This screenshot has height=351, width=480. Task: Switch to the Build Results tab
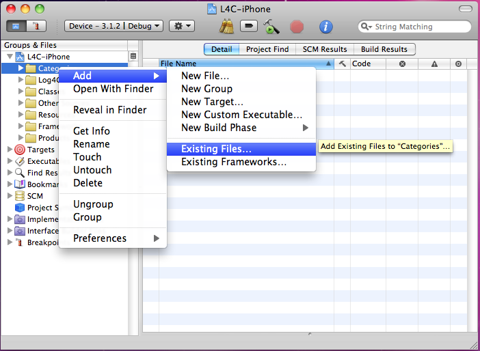click(384, 49)
